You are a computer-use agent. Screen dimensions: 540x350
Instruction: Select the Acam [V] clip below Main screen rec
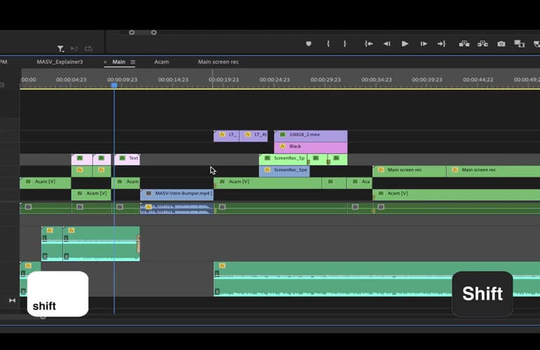click(457, 195)
